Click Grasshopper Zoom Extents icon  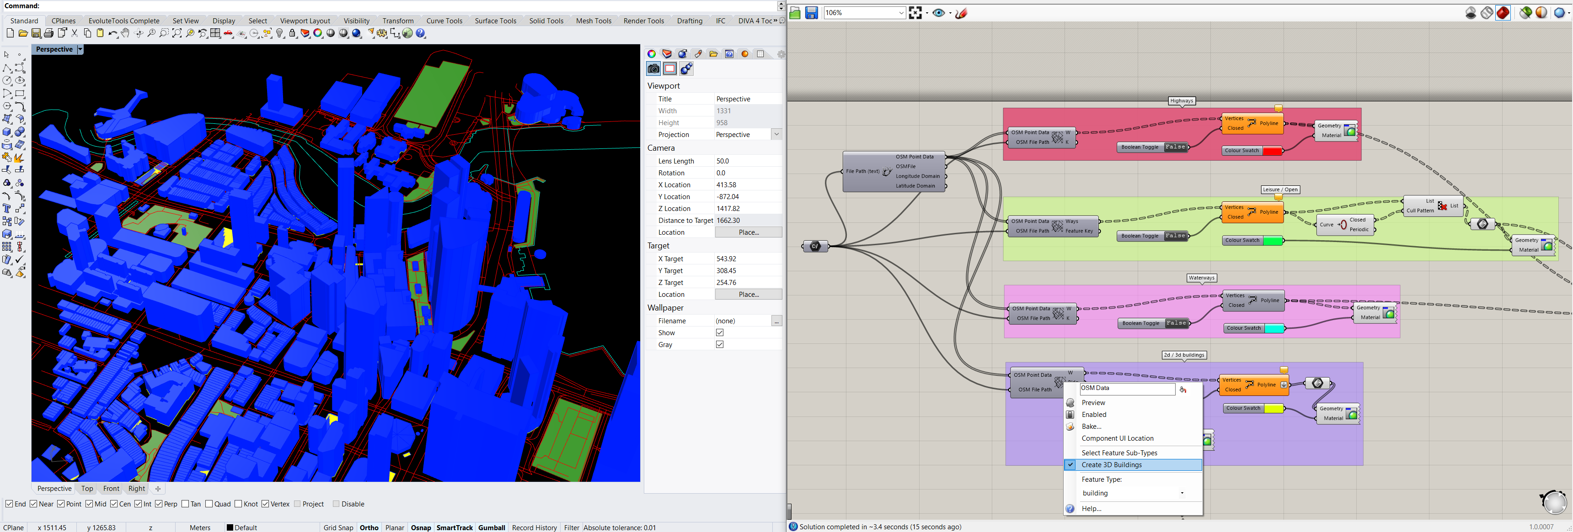click(915, 13)
